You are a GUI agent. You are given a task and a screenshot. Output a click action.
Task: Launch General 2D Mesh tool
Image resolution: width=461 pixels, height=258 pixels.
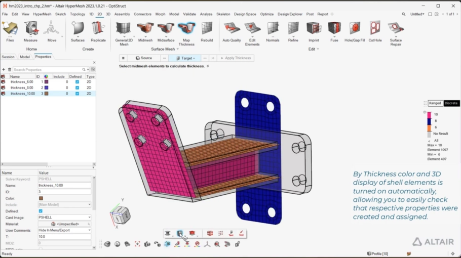pos(124,34)
